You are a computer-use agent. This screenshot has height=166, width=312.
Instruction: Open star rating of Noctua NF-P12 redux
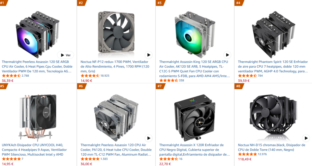(90, 76)
